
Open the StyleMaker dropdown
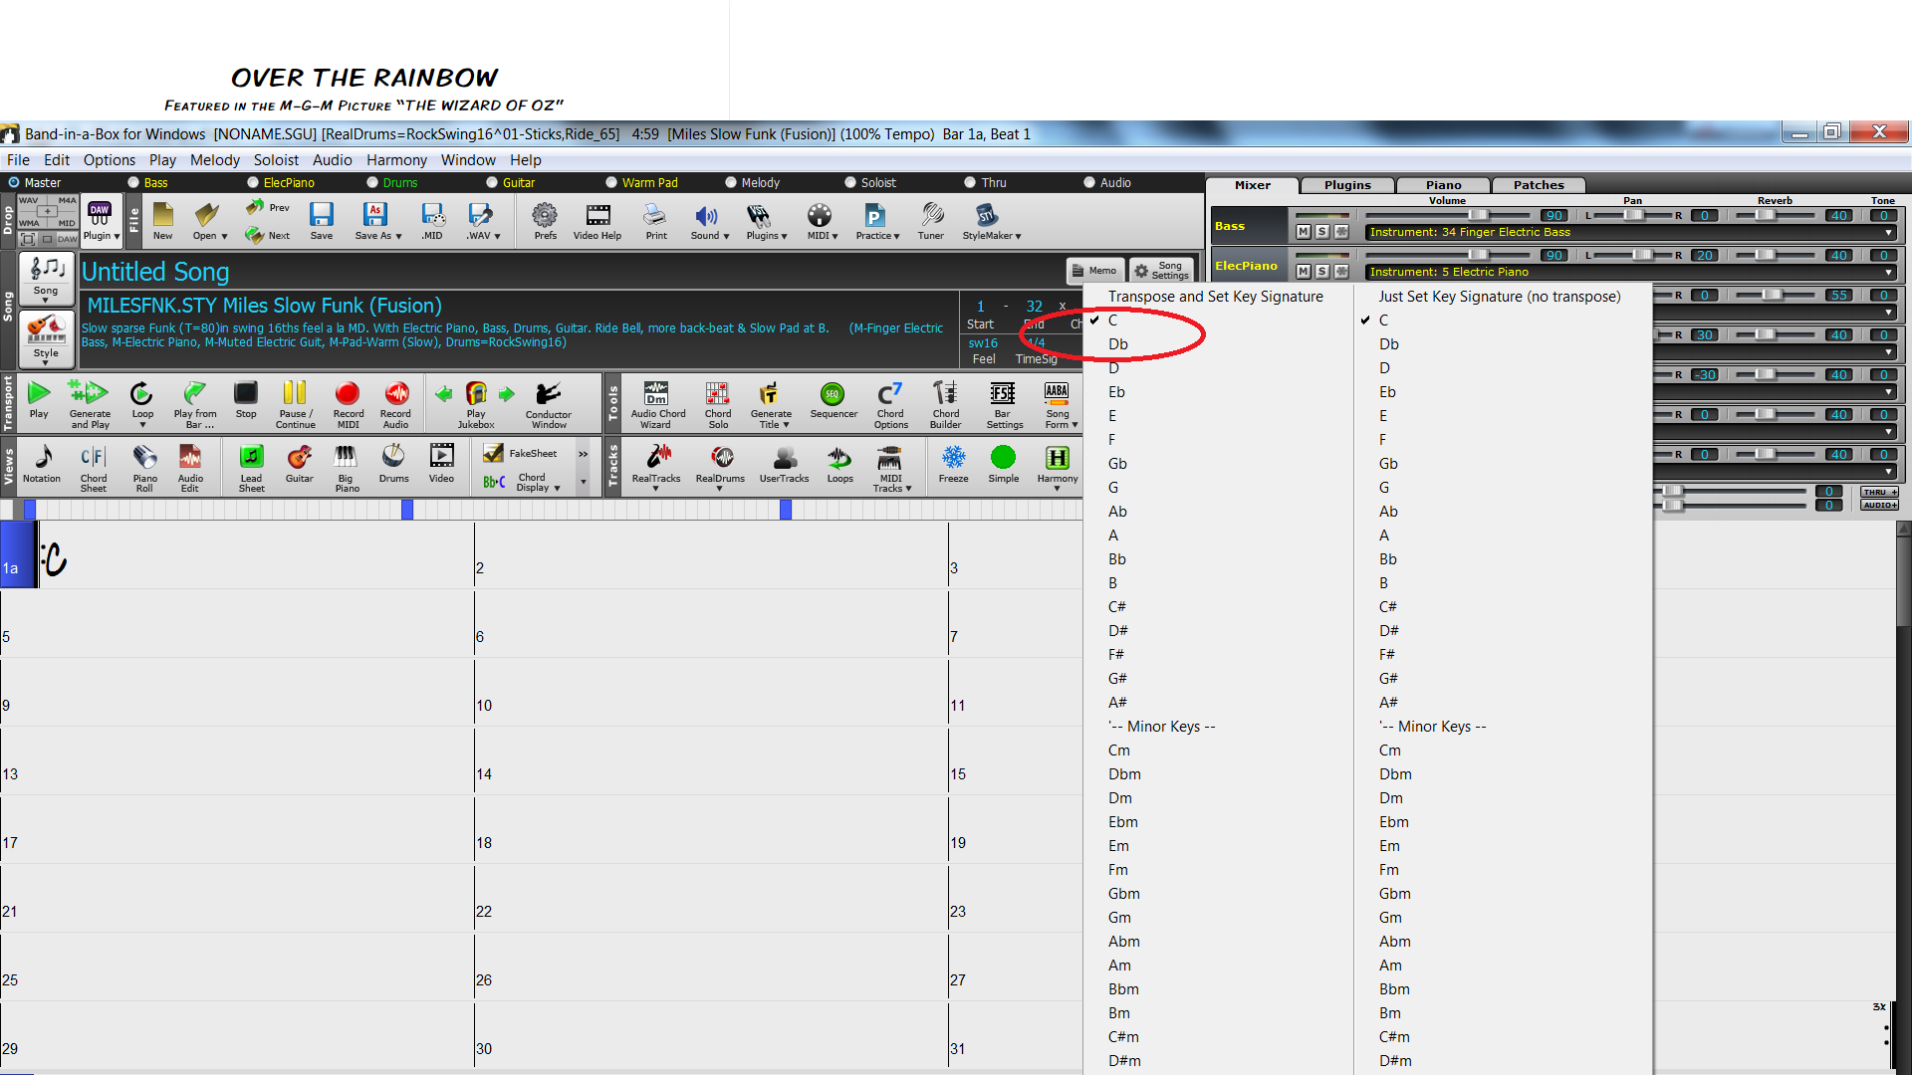pyautogui.click(x=1018, y=237)
